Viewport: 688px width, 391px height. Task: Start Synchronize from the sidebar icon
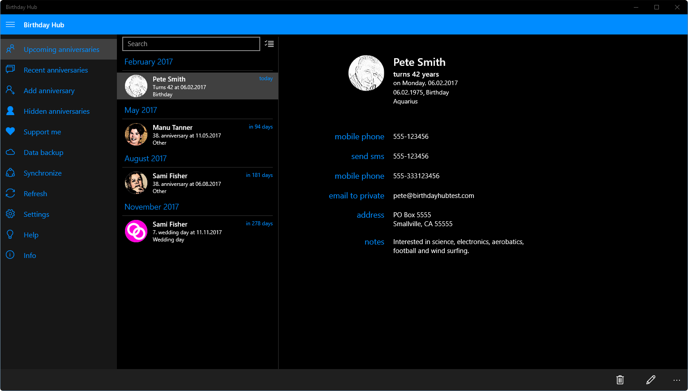10,173
